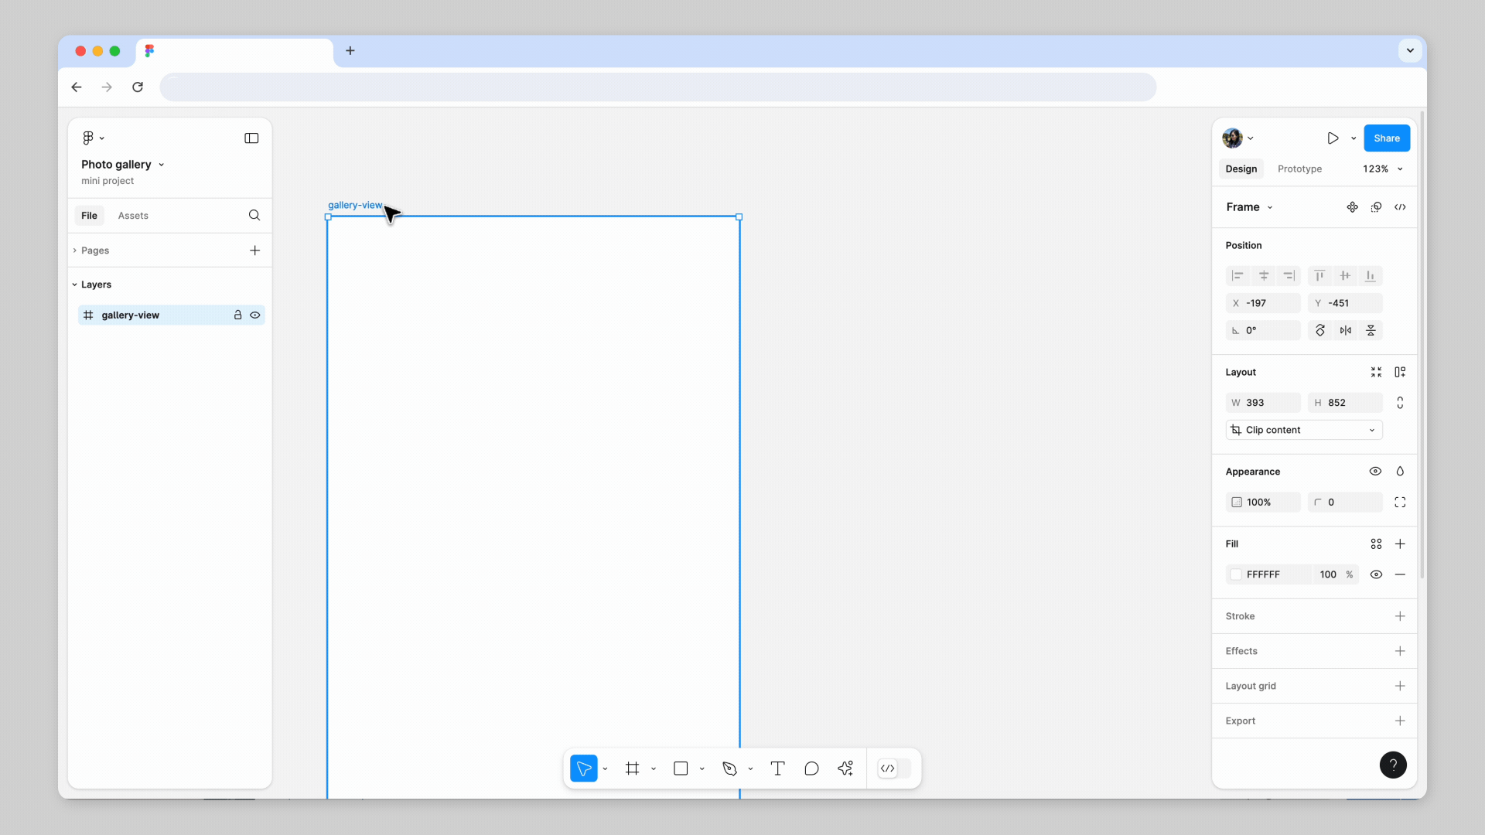Click the FFFFFF fill color swatch
Screen dimensions: 1485x835
click(1237, 574)
